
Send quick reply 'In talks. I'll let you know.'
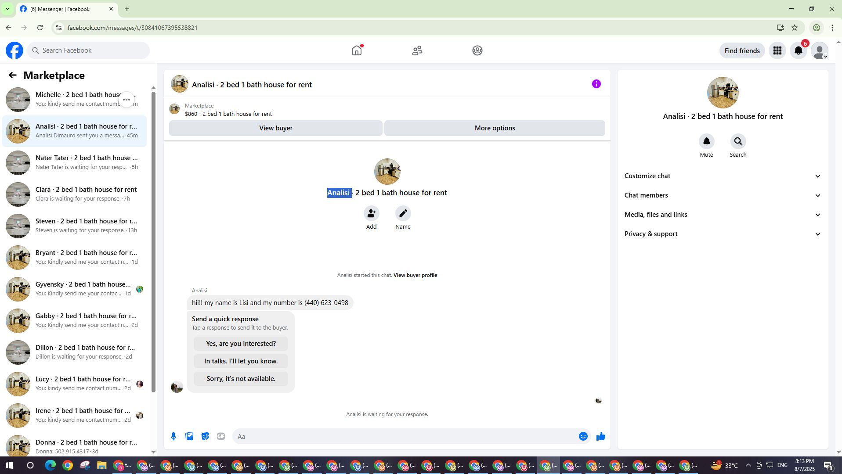tap(241, 361)
